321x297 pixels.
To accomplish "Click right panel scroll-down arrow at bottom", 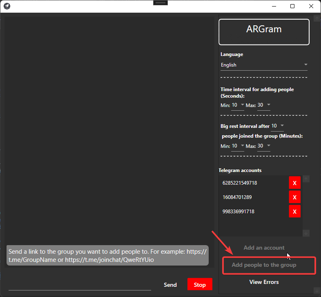I will (317, 290).
